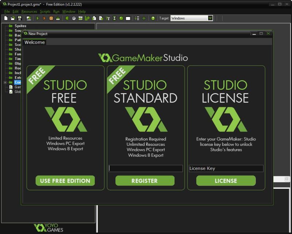The width and height of the screenshot is (292, 234).
Task: Add an extension with the green plus icon
Action: tap(144, 18)
